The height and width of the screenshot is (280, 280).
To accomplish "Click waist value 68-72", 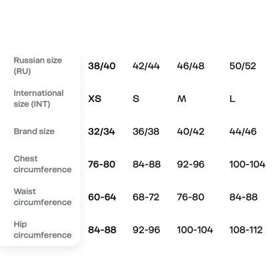I will coord(146,197).
